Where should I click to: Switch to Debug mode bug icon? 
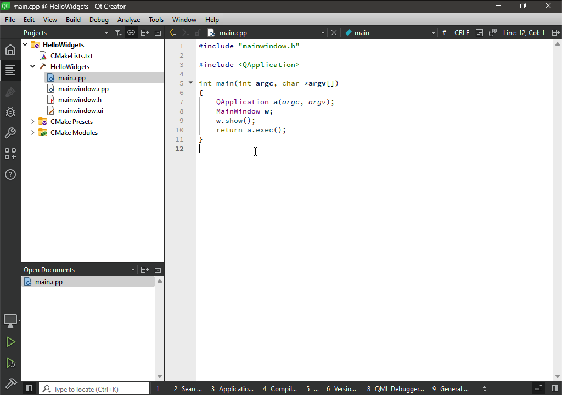click(x=10, y=112)
